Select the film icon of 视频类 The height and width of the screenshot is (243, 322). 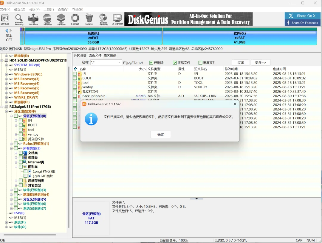[25, 158]
